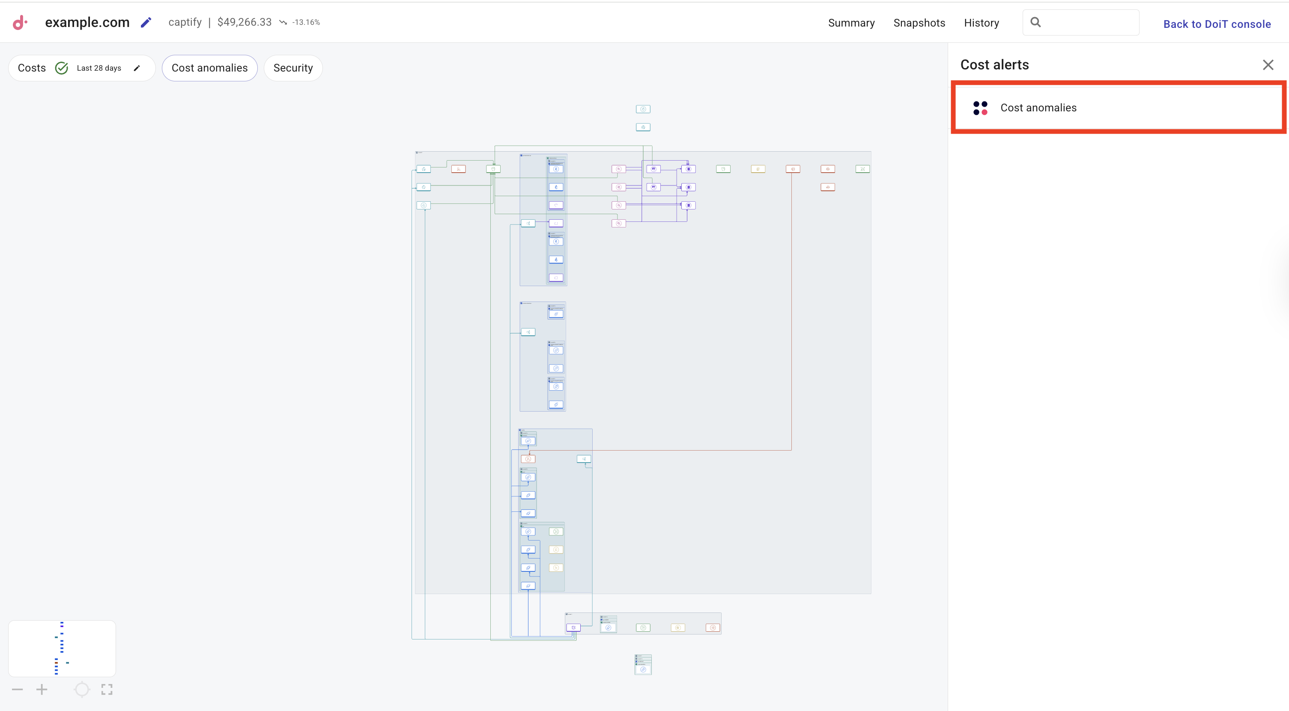Click the green checkmark on Costs
1289x711 pixels.
pos(62,68)
